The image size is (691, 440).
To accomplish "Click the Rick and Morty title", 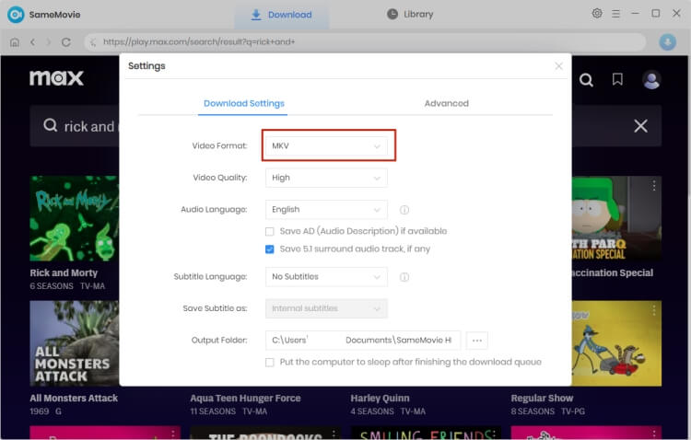I will point(64,273).
